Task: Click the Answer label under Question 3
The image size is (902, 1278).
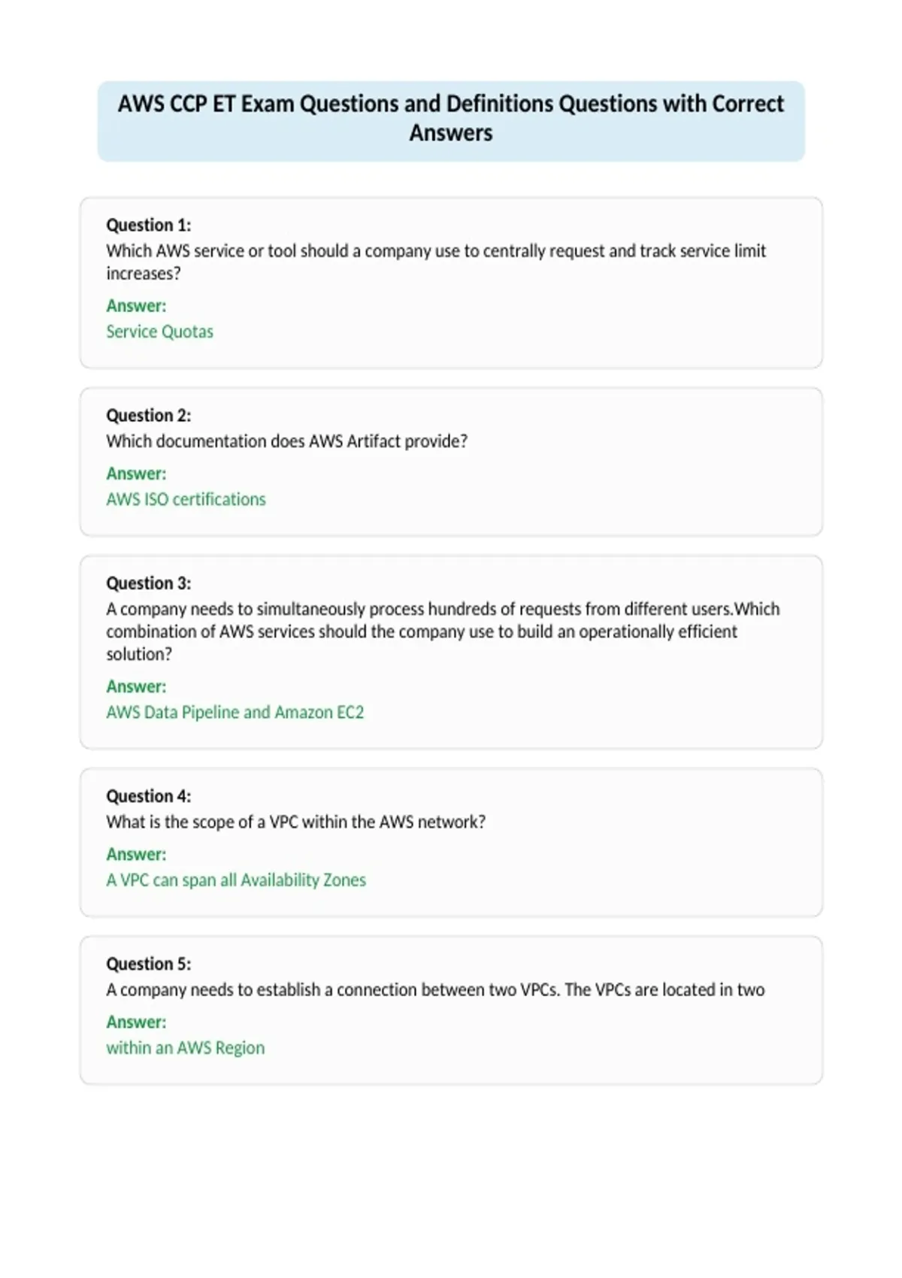Action: 136,686
